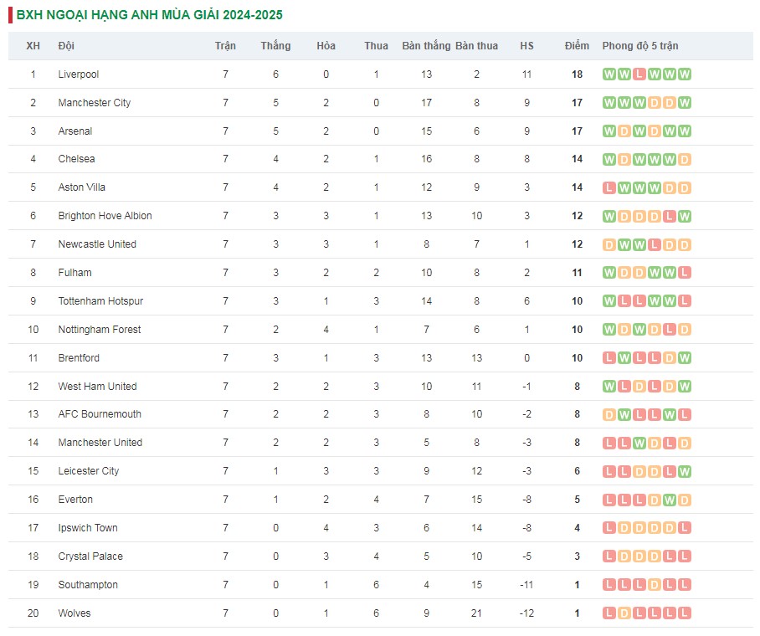Click the page title BXH Ngoại Hạng Anh

tap(149, 14)
